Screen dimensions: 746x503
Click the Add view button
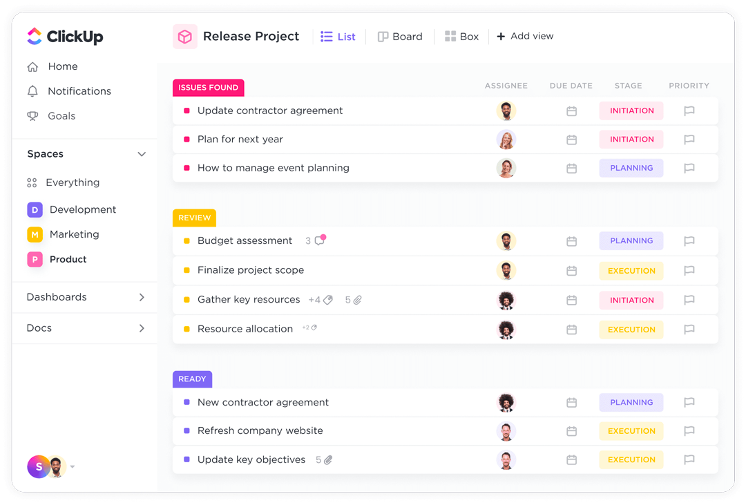coord(525,37)
